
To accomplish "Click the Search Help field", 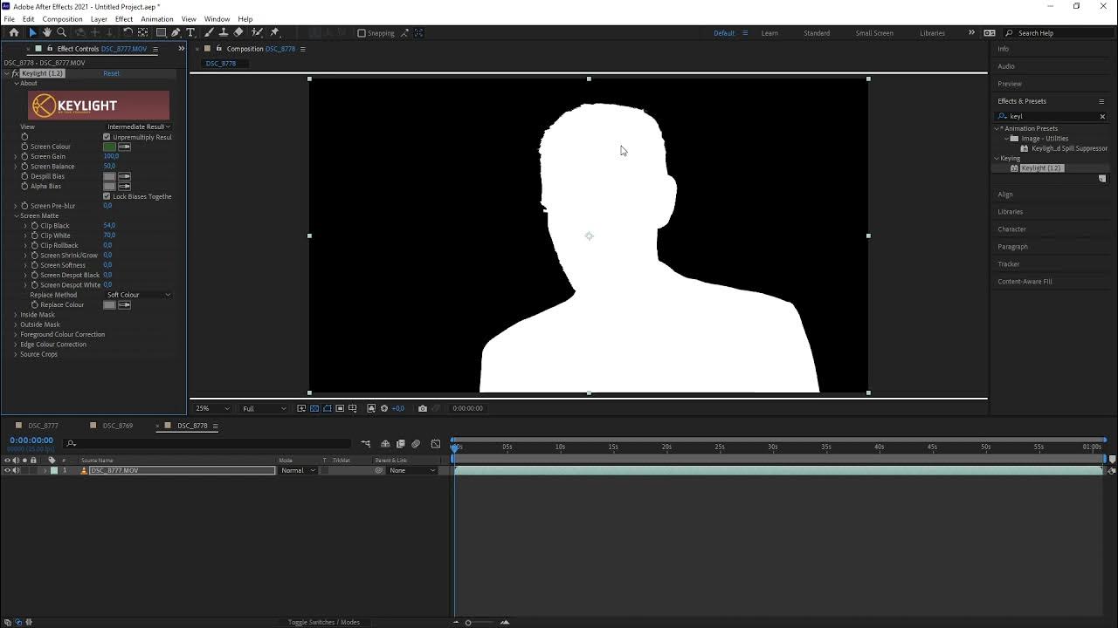I will (1057, 33).
